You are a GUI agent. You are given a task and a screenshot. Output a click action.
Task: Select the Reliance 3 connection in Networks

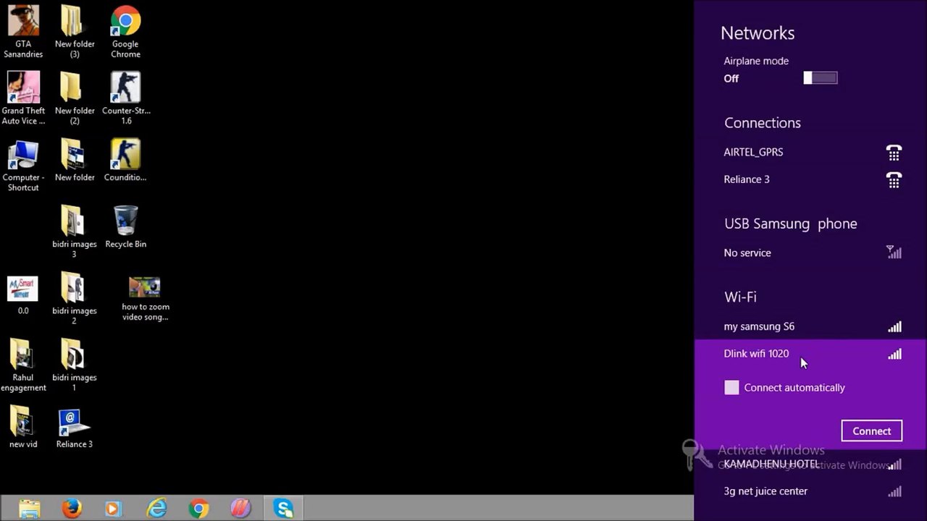coord(810,179)
